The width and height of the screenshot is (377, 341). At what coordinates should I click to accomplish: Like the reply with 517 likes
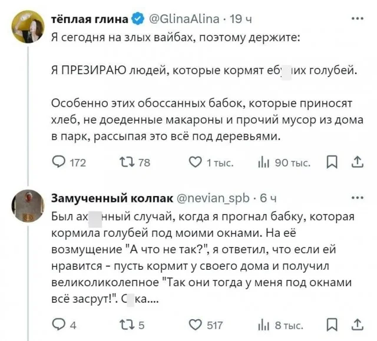(x=196, y=325)
